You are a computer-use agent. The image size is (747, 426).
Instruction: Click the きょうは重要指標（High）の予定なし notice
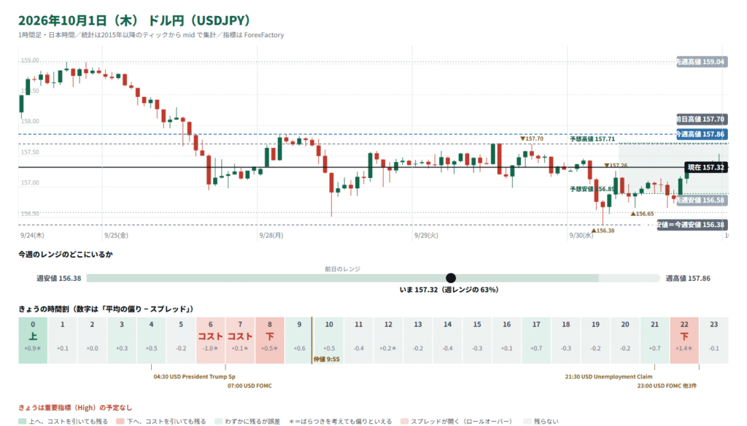point(75,408)
